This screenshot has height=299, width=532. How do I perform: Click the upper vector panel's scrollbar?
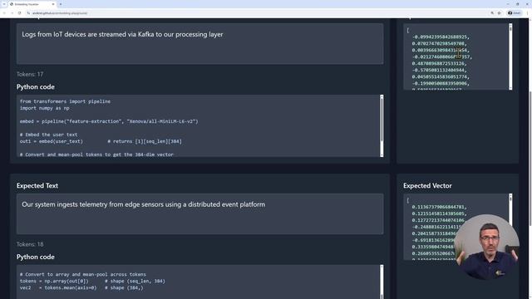[x=510, y=56]
